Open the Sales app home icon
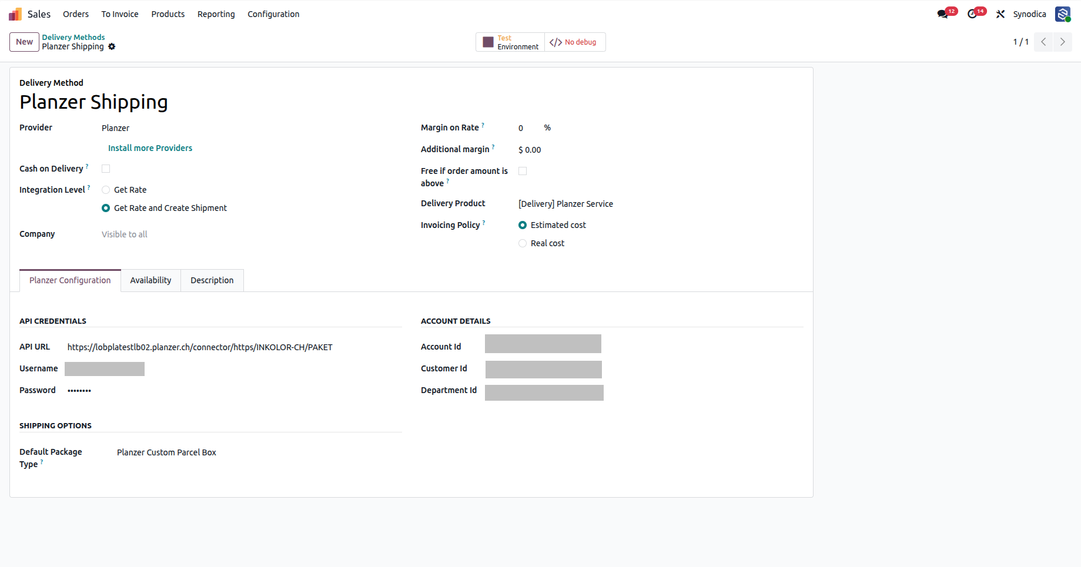The width and height of the screenshot is (1081, 567). point(15,14)
